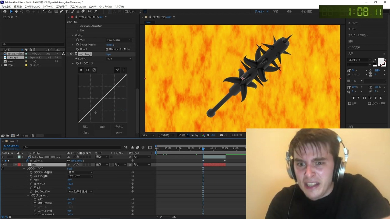Expand the Chromatic Aberration property group
This screenshot has height=219, width=390.
[77, 26]
